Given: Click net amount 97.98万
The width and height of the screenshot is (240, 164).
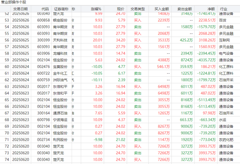Looking at the screenshot, I should click(209, 113).
